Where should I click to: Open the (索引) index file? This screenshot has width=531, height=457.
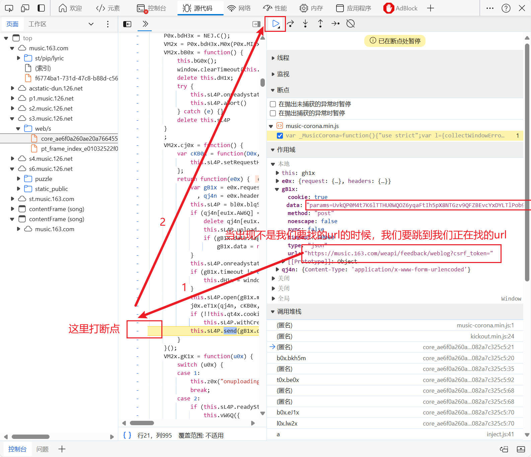pos(43,68)
